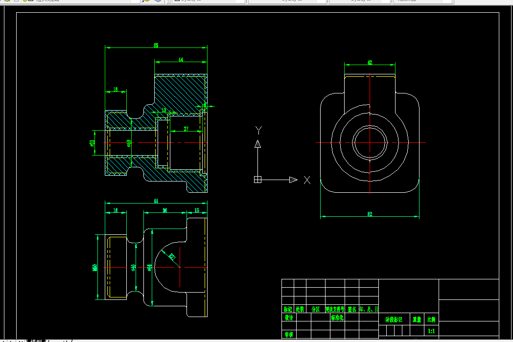Select the R21 radius dimension
The height and width of the screenshot is (342, 513).
(x=172, y=257)
